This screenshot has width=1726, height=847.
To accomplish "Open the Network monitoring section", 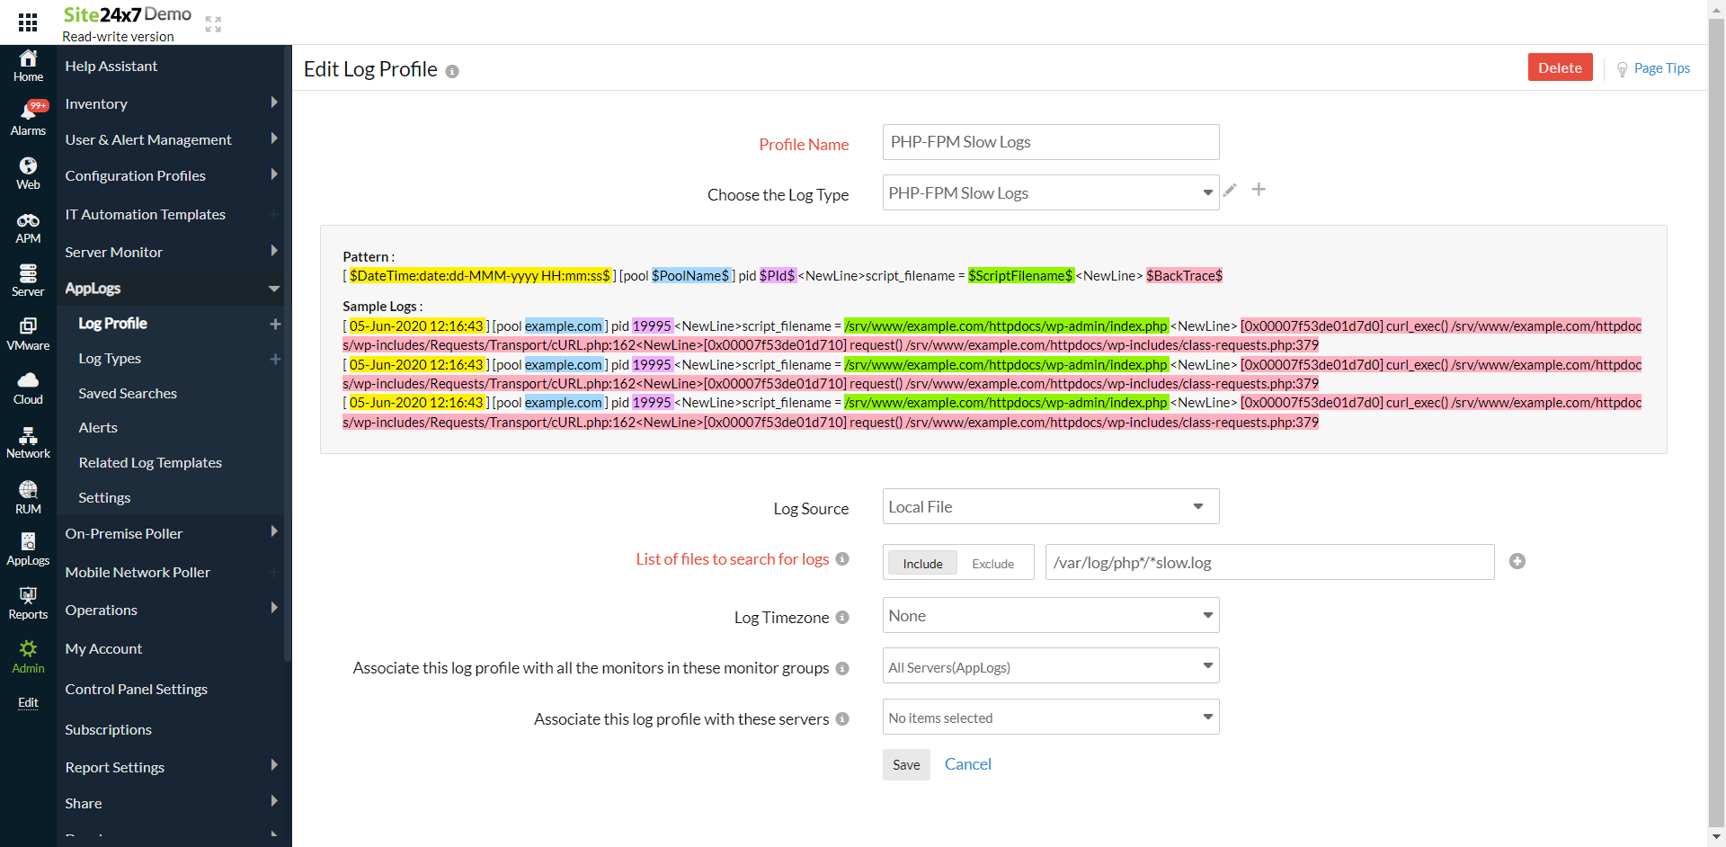I will click(x=28, y=441).
